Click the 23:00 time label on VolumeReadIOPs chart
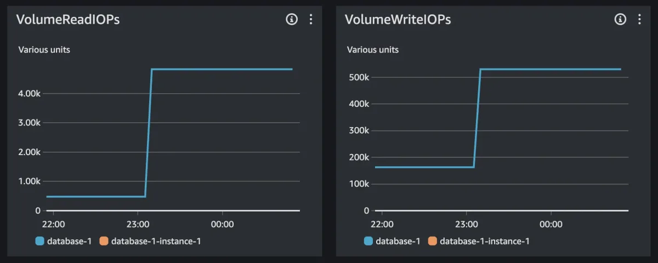The image size is (658, 263). [x=138, y=224]
